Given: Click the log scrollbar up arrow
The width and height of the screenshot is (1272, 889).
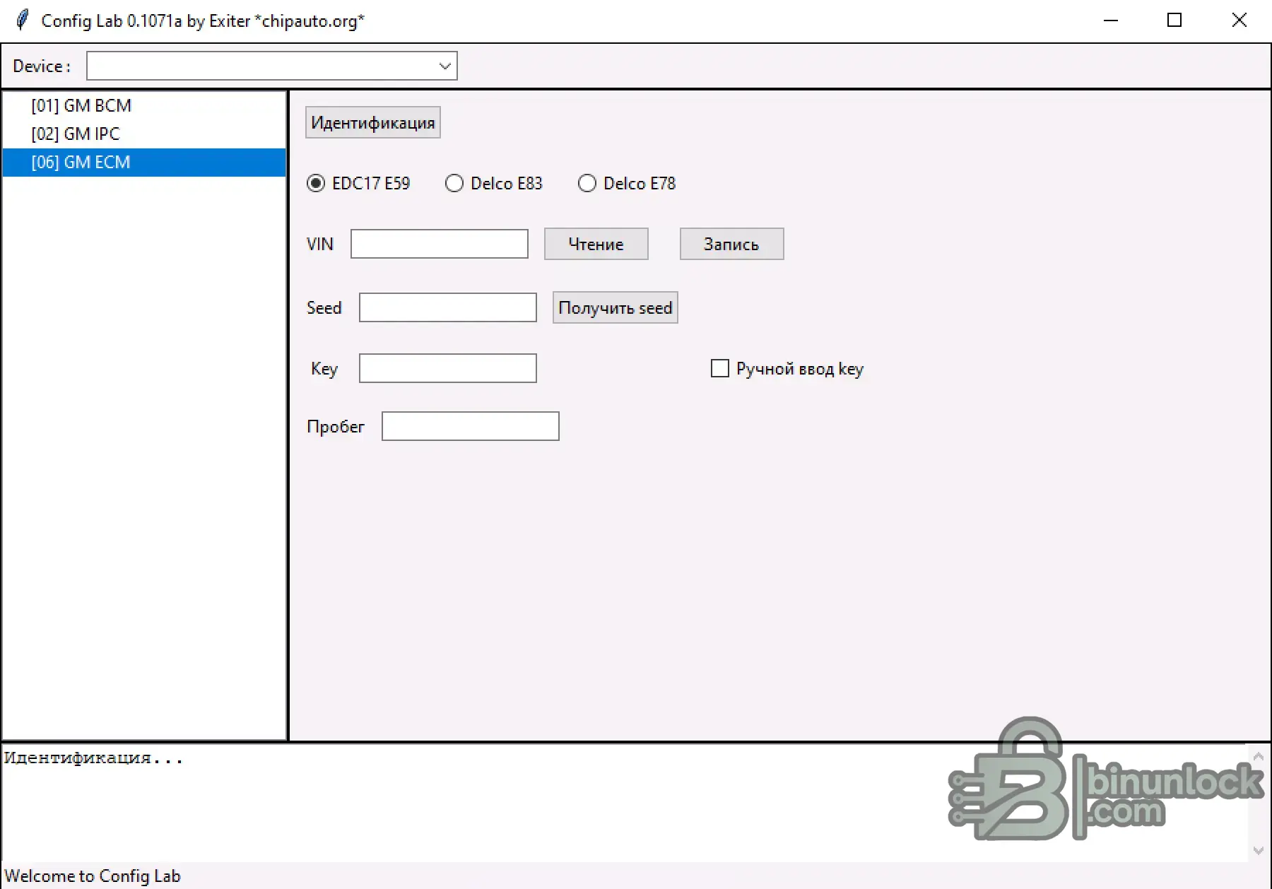Looking at the screenshot, I should click(x=1259, y=756).
